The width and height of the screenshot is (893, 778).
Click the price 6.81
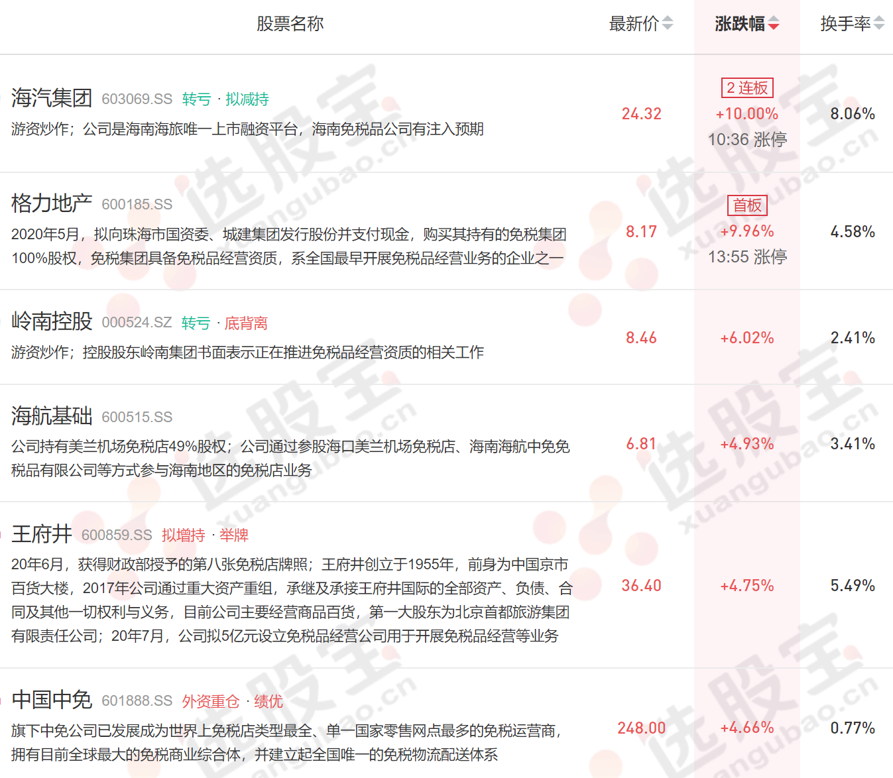[x=641, y=444]
